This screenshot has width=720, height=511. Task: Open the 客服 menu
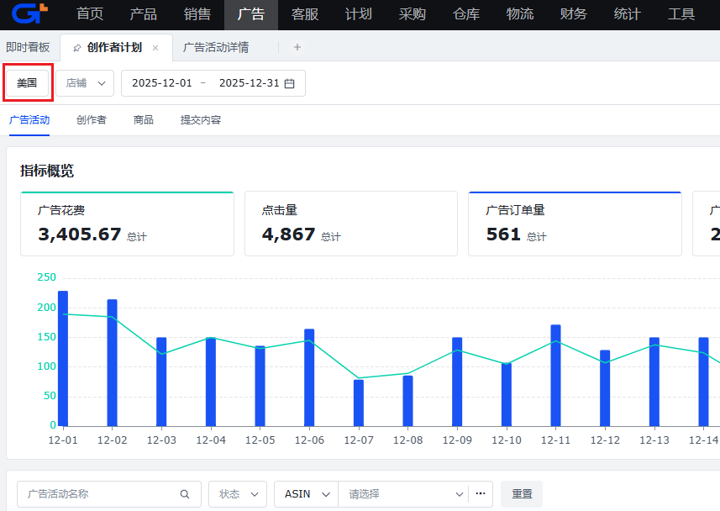(x=305, y=14)
